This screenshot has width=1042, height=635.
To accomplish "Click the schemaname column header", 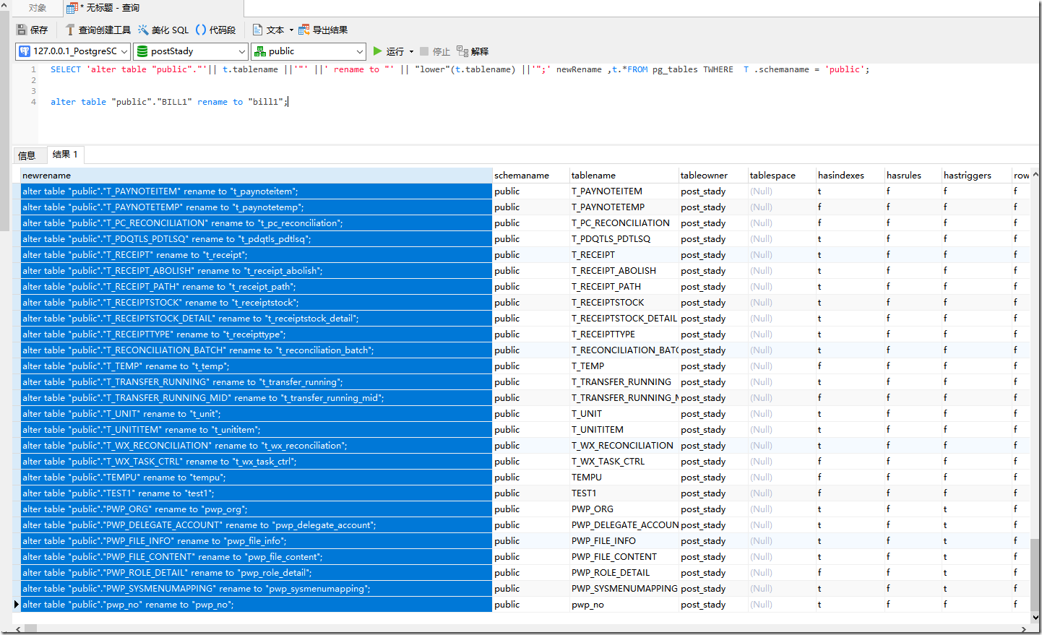I will point(530,176).
